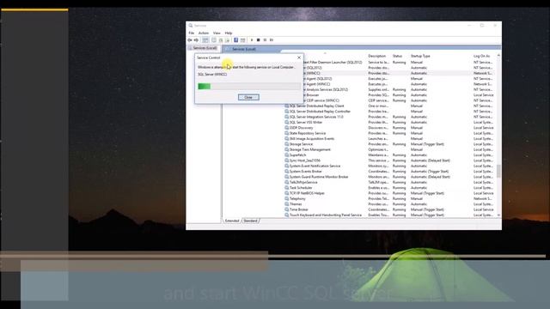Image resolution: width=550 pixels, height=309 pixels.
Task: Click the SSDP Discovery gear icon
Action: [x=286, y=128]
